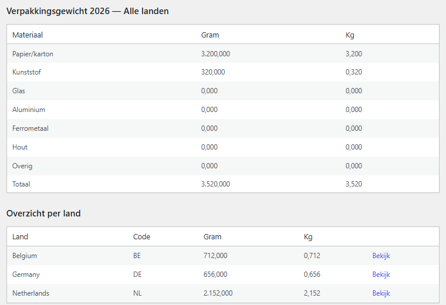Click the Gram header in the materials table
This screenshot has width=446, height=305.
pyautogui.click(x=210, y=35)
